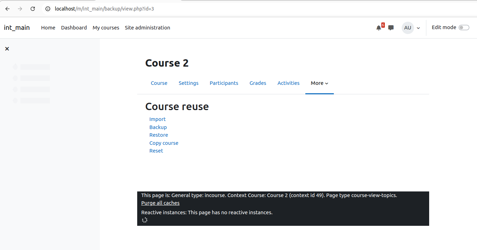
Task: Click the Restore link
Action: pyautogui.click(x=159, y=135)
